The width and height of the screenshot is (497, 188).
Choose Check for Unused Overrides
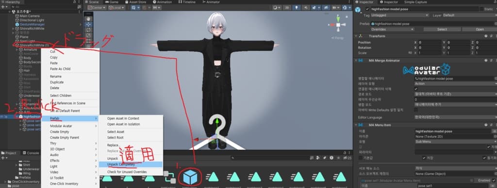127,172
